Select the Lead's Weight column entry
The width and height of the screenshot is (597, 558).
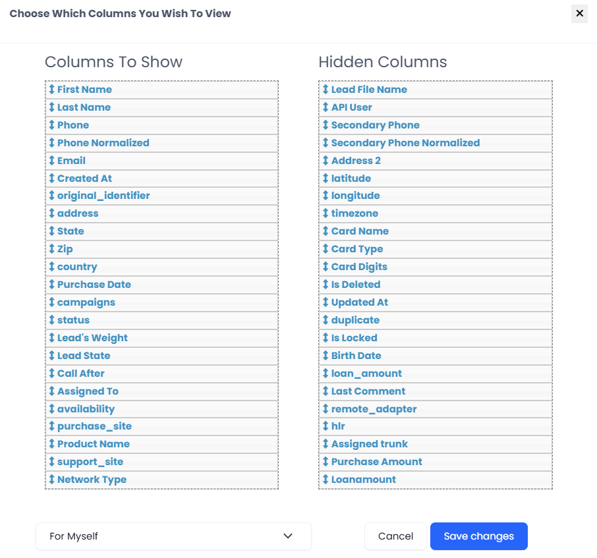[x=161, y=337]
